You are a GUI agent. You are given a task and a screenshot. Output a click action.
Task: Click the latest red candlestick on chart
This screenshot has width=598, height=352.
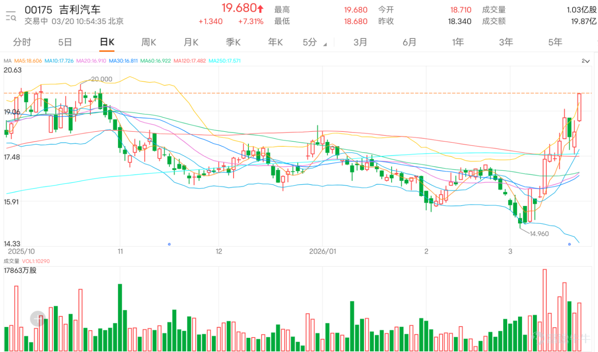[x=579, y=107]
